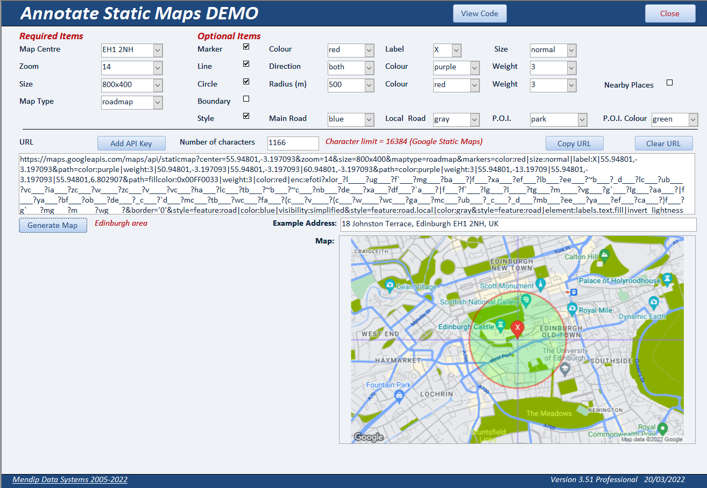
Task: Open the Main Road colour dropdown
Action: [369, 119]
